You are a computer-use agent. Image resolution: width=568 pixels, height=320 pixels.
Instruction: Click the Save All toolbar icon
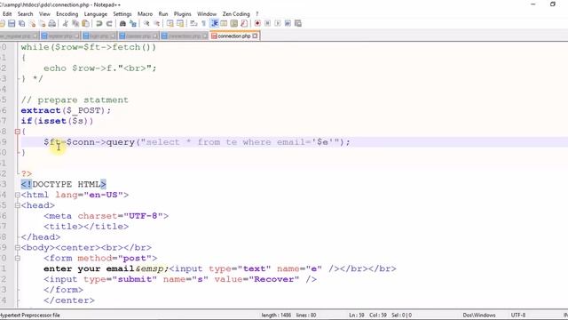[21, 24]
